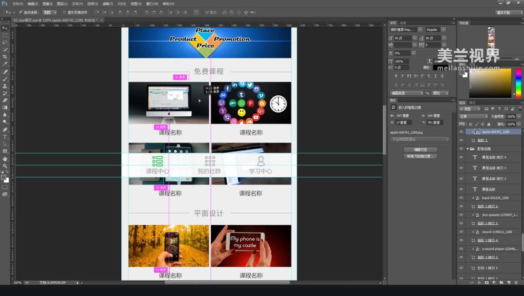Click the 转换为链接对象 button
Screen dimensions: 524x296
pos(420,156)
